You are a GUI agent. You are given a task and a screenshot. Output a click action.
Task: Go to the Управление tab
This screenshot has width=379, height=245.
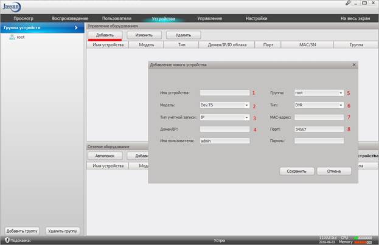point(209,18)
